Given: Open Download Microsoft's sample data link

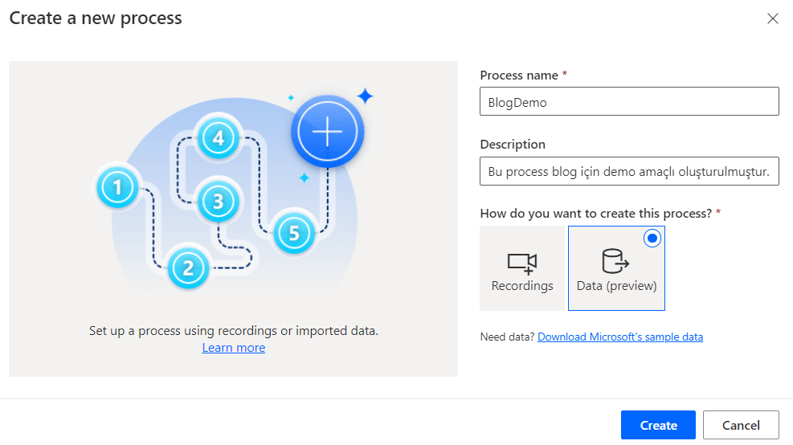Looking at the screenshot, I should pyautogui.click(x=620, y=337).
